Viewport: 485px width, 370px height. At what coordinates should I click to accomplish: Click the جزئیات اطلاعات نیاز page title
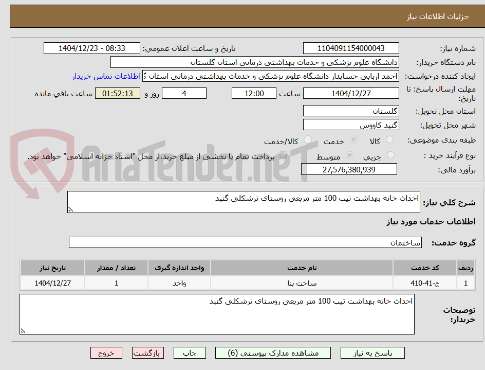point(438,17)
